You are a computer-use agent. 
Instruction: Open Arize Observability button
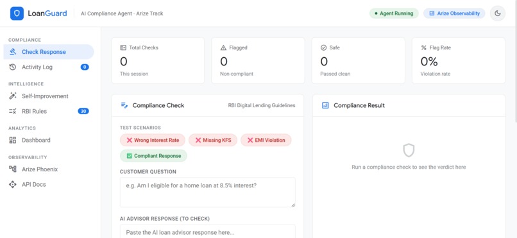pyautogui.click(x=454, y=13)
